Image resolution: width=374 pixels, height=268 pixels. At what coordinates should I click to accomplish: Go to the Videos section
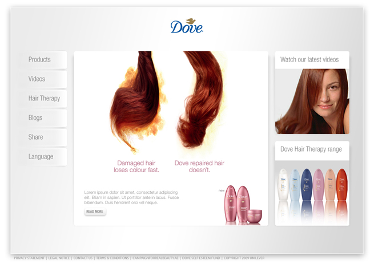tap(43, 79)
